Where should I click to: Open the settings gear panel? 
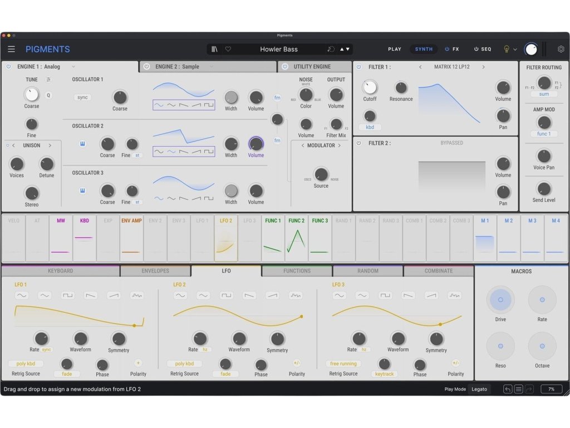click(561, 49)
